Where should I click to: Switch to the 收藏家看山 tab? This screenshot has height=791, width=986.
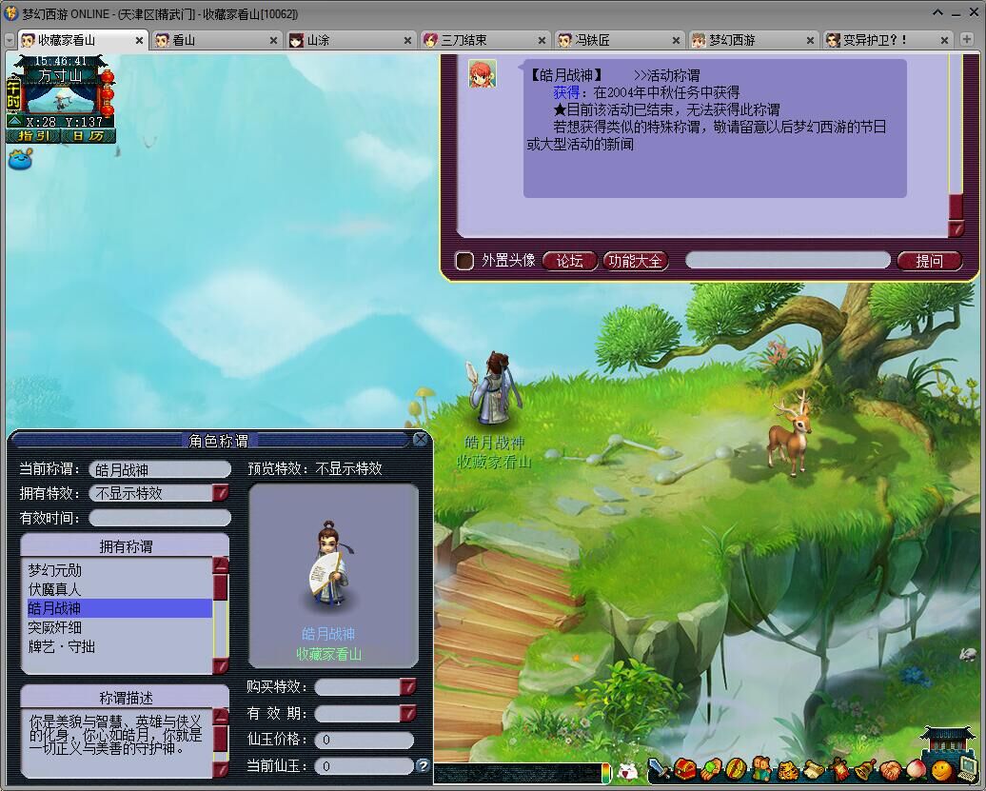click(83, 40)
